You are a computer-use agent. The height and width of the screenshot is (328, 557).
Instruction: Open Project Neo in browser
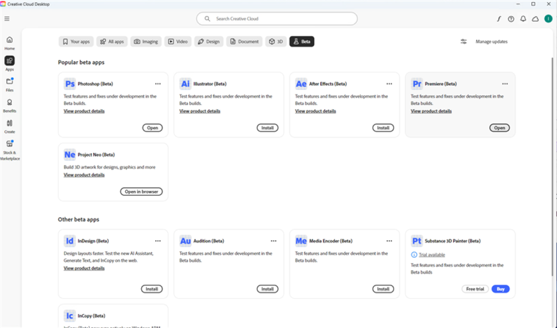click(141, 191)
